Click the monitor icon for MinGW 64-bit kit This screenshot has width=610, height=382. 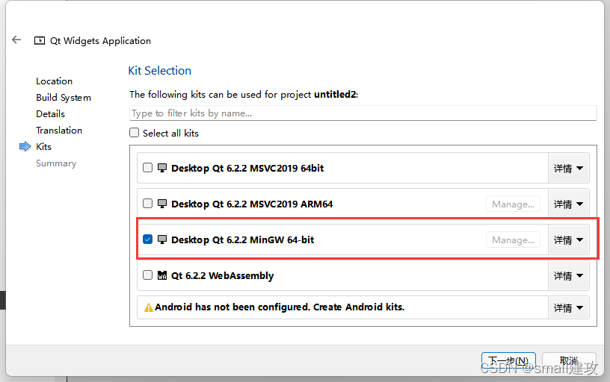tap(162, 239)
